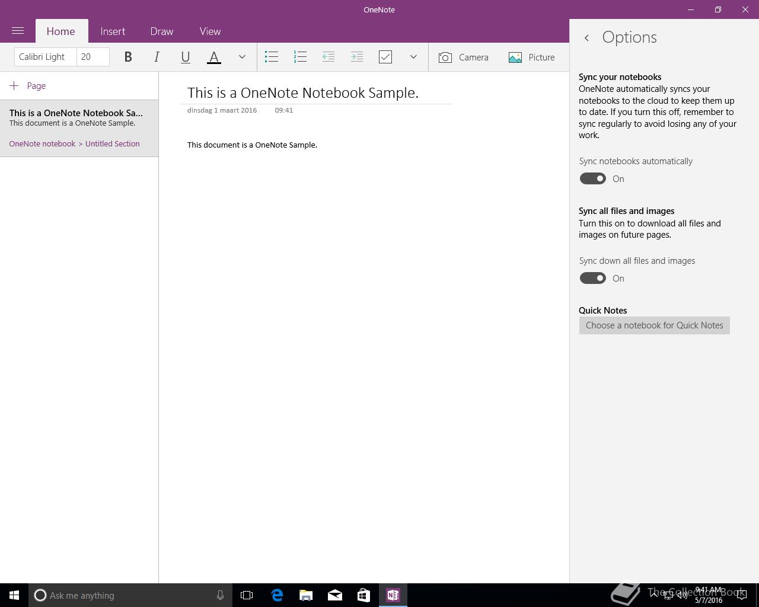Switch to the Insert tab

113,31
